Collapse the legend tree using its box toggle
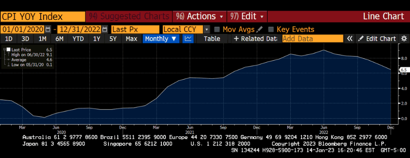The image size is (410, 158). [4, 50]
